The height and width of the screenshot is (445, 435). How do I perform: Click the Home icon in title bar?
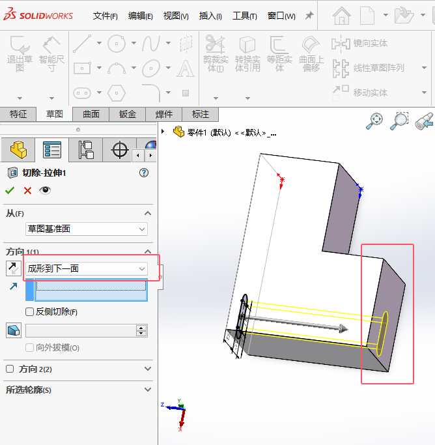pyautogui.click(x=342, y=16)
